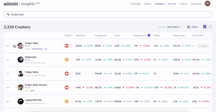Open the user profile avatar P
The width and height of the screenshot is (216, 112).
tap(207, 3)
